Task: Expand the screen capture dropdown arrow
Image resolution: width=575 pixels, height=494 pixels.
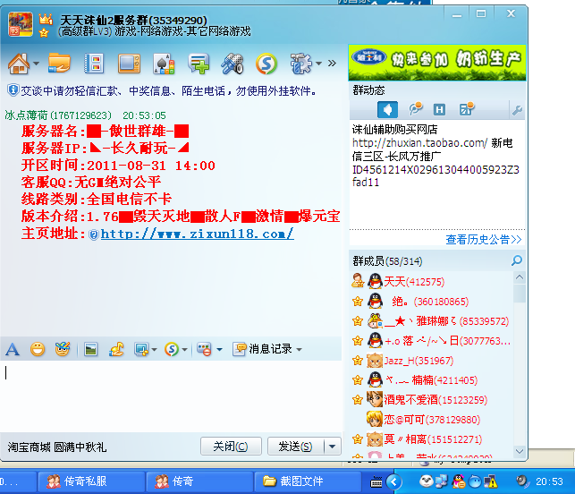Action: coord(155,349)
